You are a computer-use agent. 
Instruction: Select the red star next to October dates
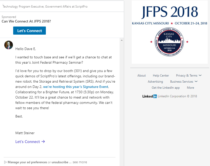[x=171, y=23]
